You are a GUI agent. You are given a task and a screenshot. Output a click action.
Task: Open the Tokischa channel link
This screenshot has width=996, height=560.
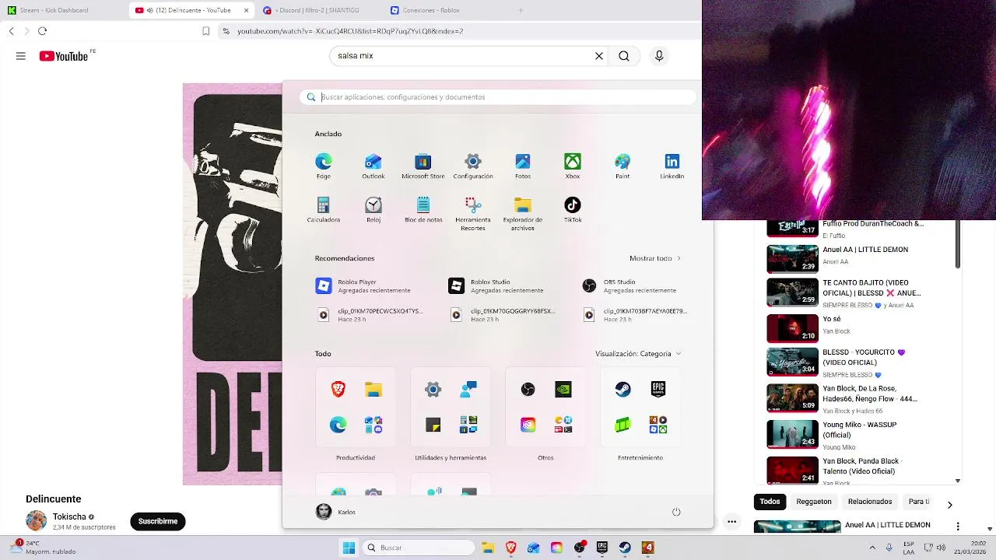[x=69, y=516]
